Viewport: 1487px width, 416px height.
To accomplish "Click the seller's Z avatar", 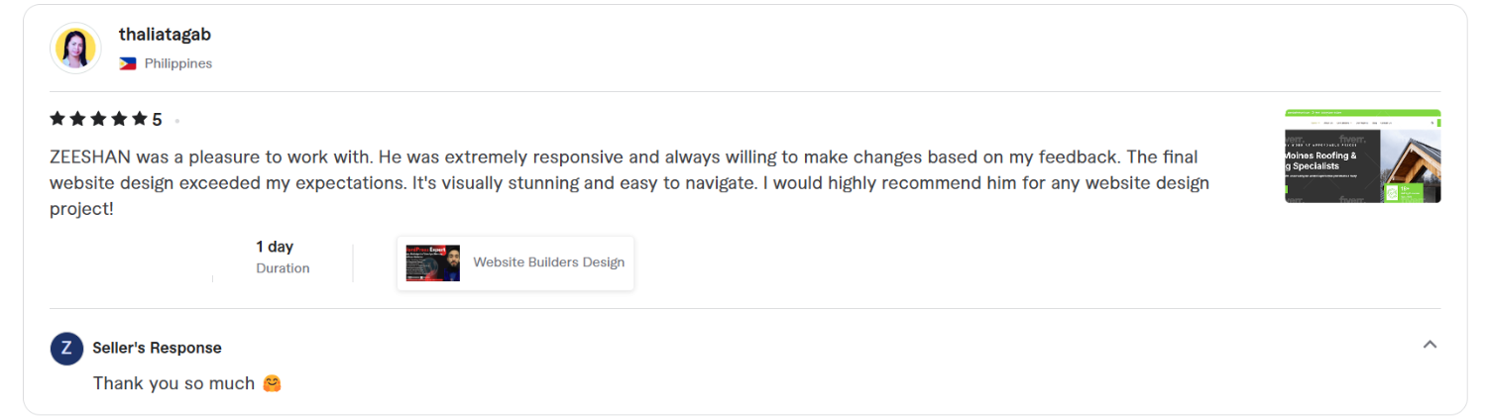I will 66,349.
